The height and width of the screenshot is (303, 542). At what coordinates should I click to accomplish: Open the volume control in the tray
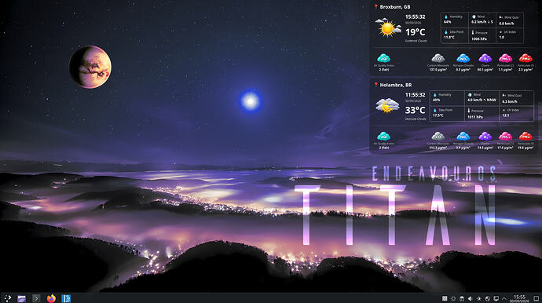tap(470, 298)
